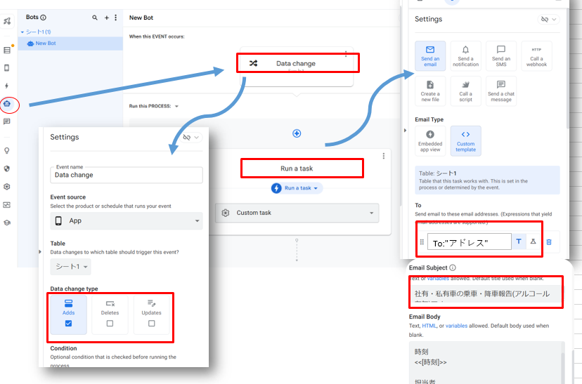
Task: Delete the To address with trash icon
Action: point(550,242)
